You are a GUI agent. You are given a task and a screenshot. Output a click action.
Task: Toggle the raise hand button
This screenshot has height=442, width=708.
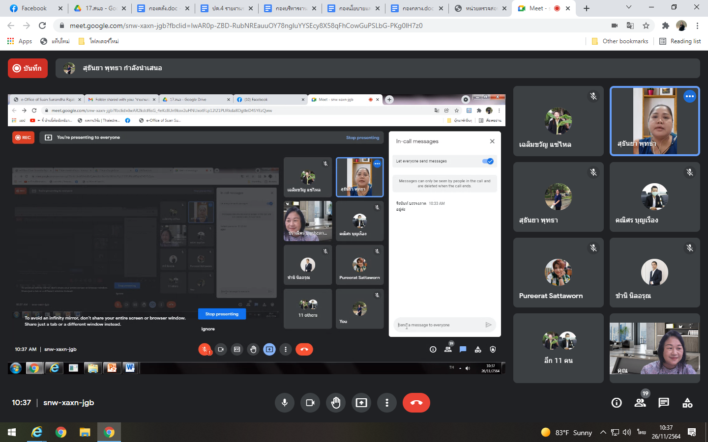click(336, 403)
